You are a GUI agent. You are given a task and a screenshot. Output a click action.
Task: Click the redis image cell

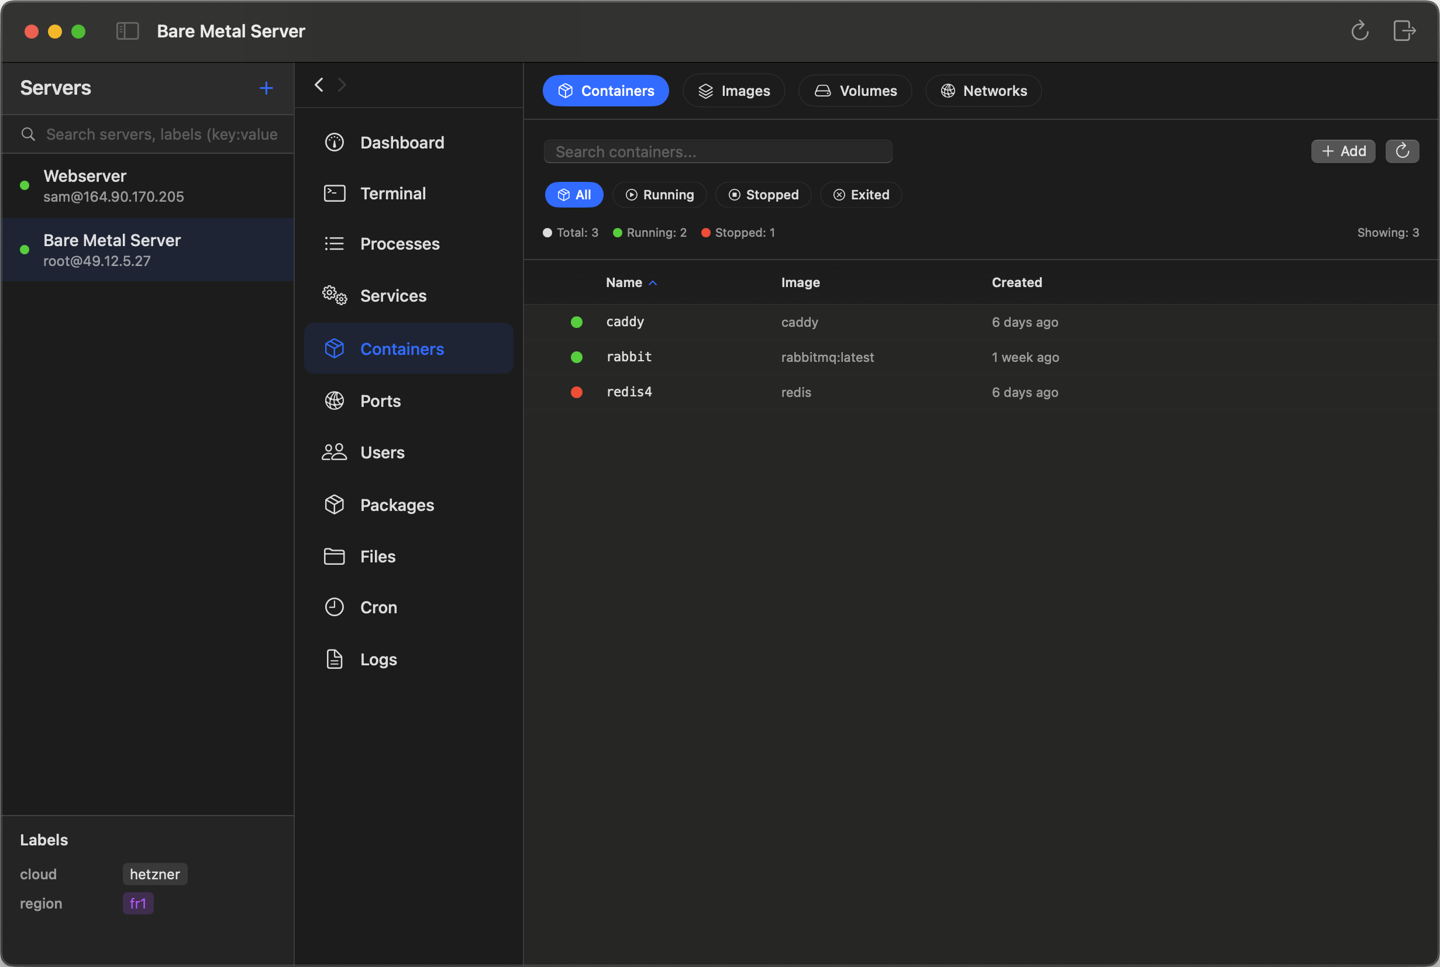(796, 392)
